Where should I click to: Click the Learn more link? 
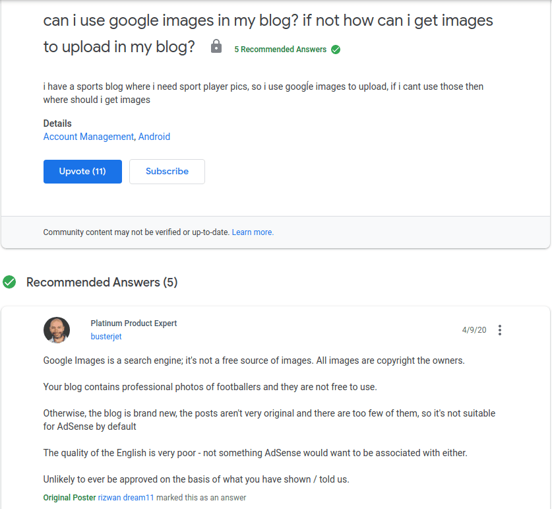click(x=253, y=232)
